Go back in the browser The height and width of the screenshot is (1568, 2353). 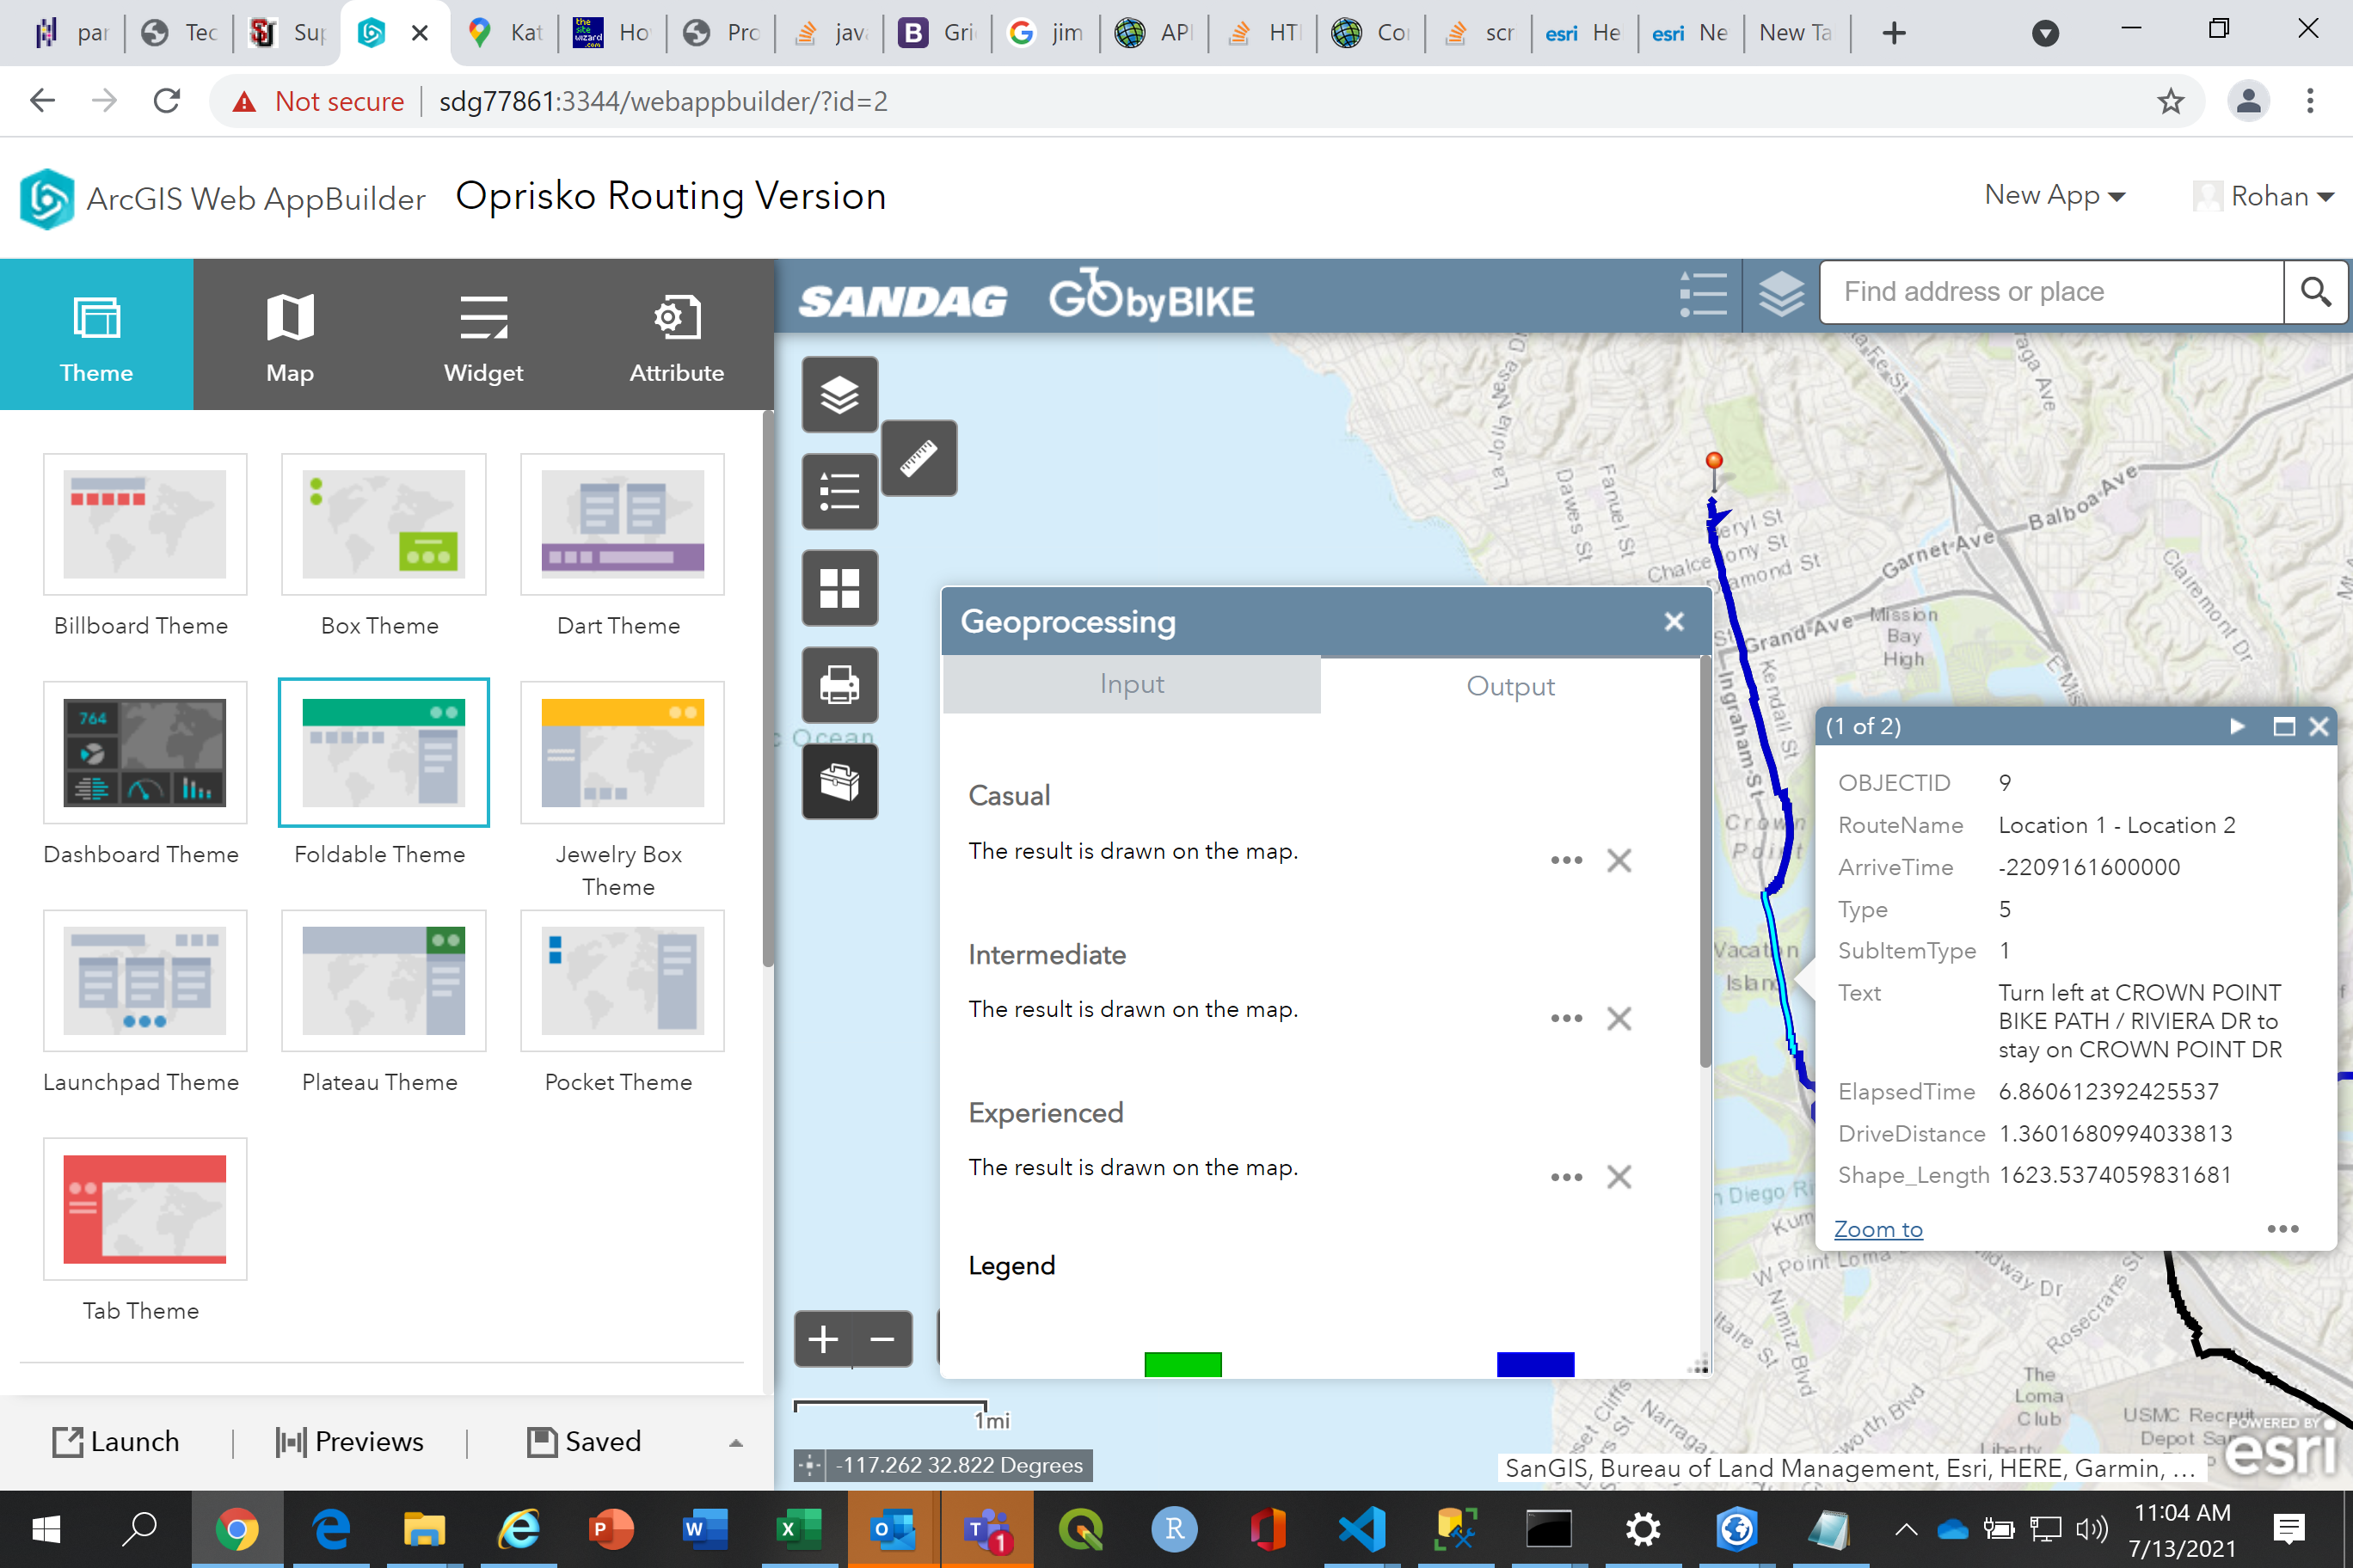coord(42,101)
